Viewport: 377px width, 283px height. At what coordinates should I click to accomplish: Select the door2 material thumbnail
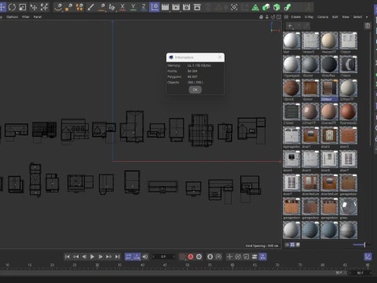(329, 135)
